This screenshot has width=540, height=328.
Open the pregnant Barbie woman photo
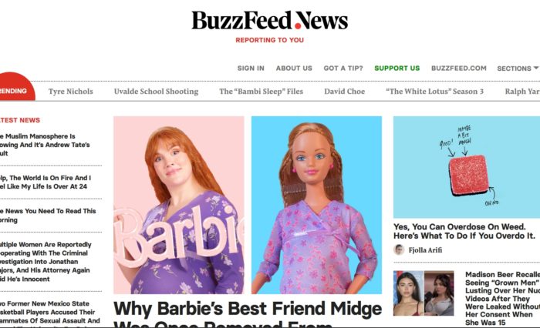point(179,205)
